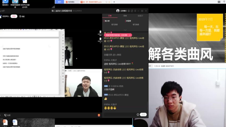
Task: Open settings via the circular gear icon
Action: tap(129, 11)
